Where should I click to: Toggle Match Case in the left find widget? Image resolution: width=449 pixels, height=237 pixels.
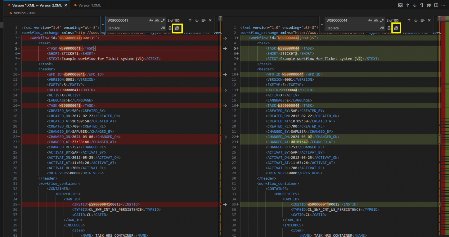(151, 20)
